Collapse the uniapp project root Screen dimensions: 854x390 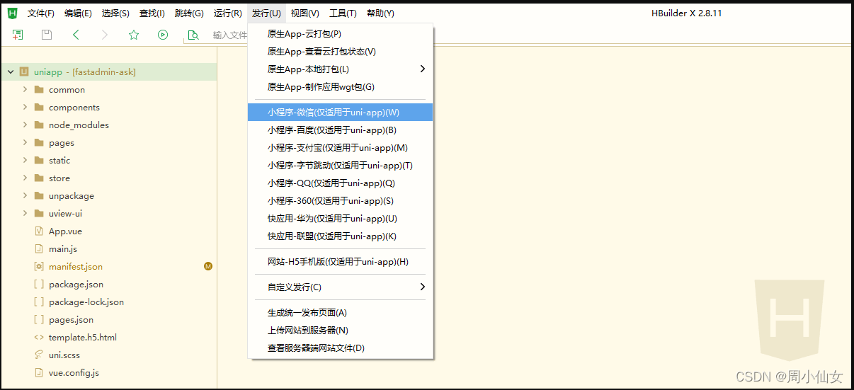coord(10,72)
